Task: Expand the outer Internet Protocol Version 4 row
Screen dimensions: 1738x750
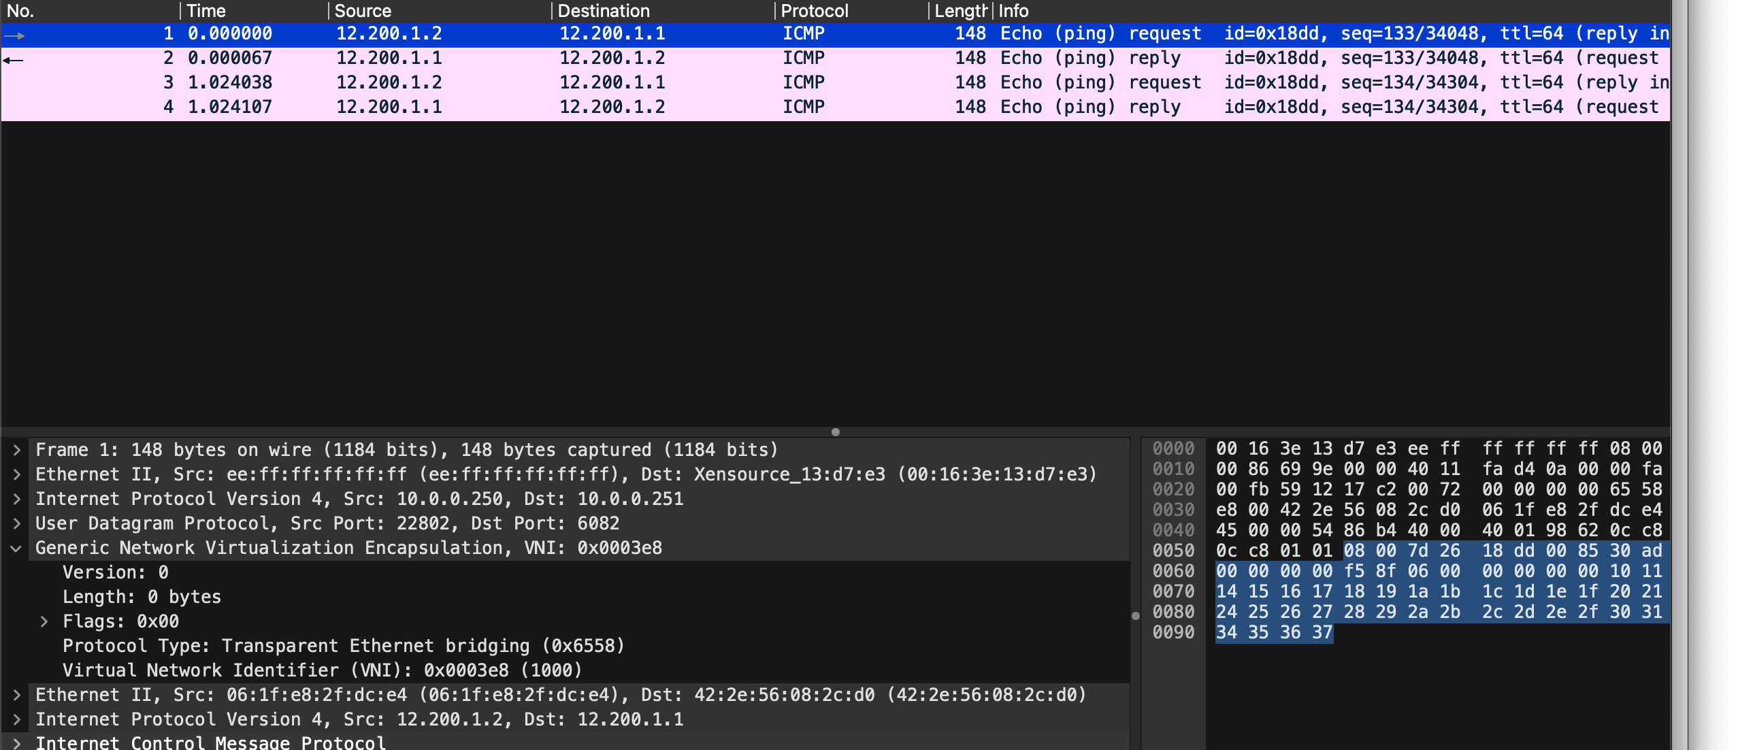Action: tap(16, 499)
